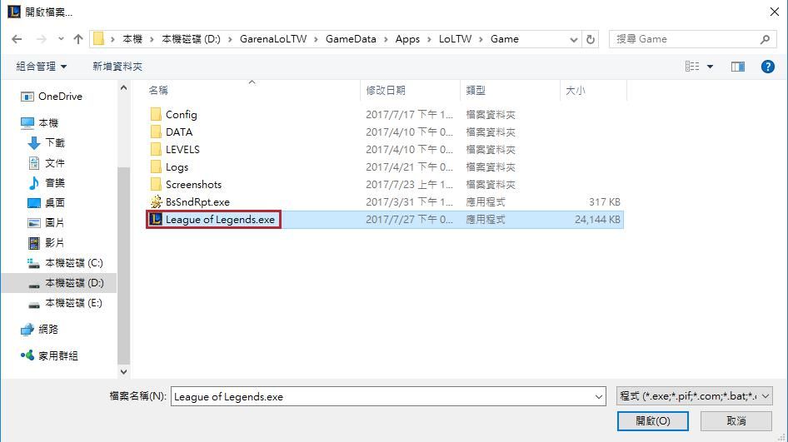
Task: Change the view layout icon
Action: click(x=692, y=67)
